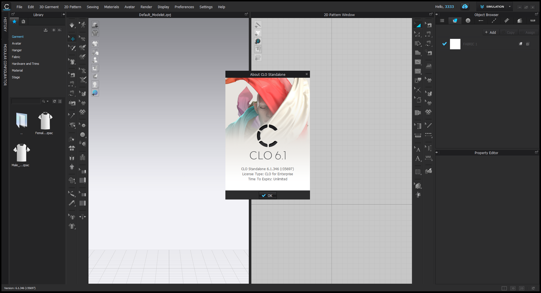
Task: Select the Steam iron tool in 2D toolbar
Action: pyautogui.click(x=429, y=66)
